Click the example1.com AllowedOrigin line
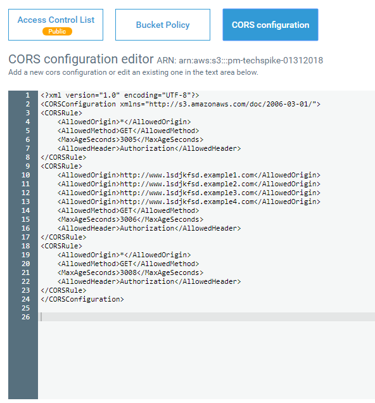 (189, 175)
